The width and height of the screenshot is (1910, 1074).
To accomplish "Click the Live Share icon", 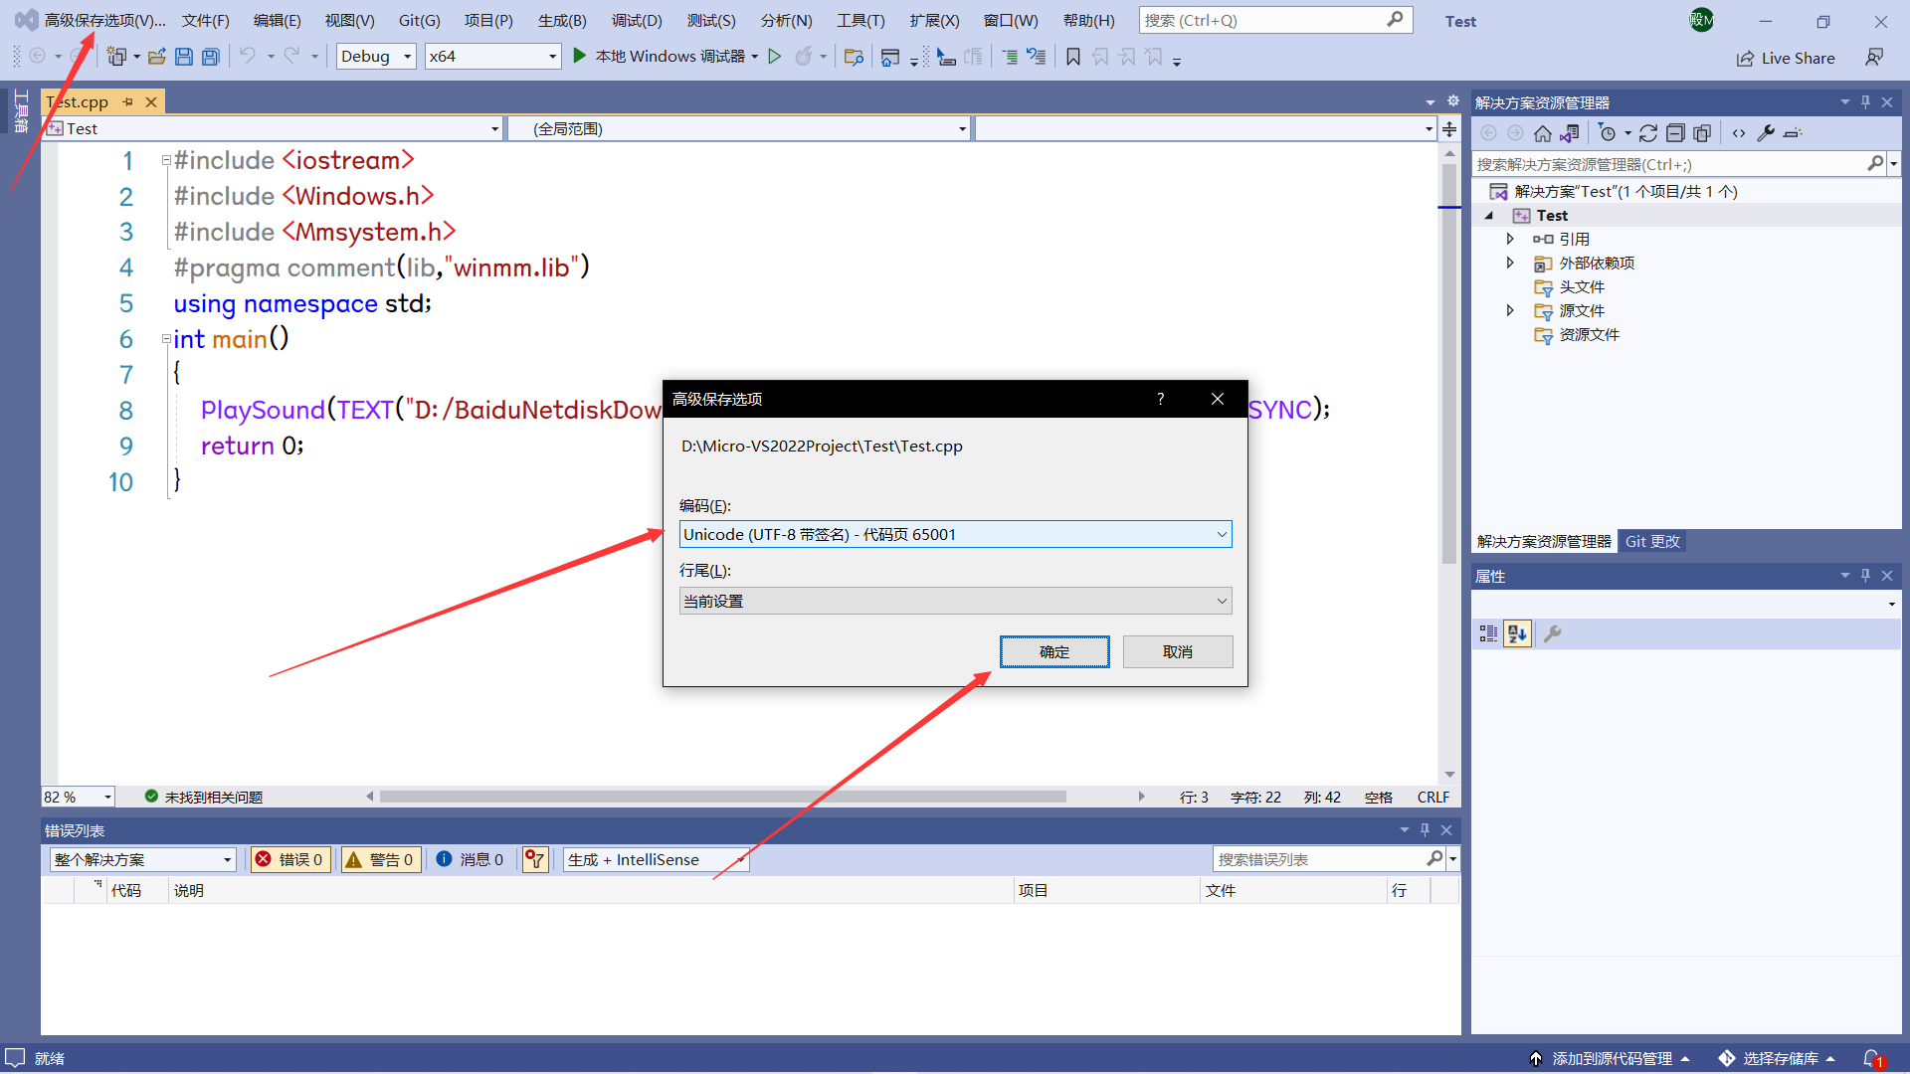I will 1745,59.
